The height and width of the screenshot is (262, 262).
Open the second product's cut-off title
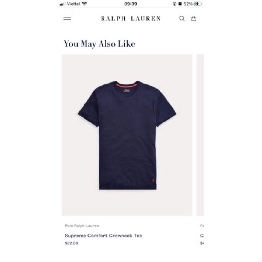[202, 235]
